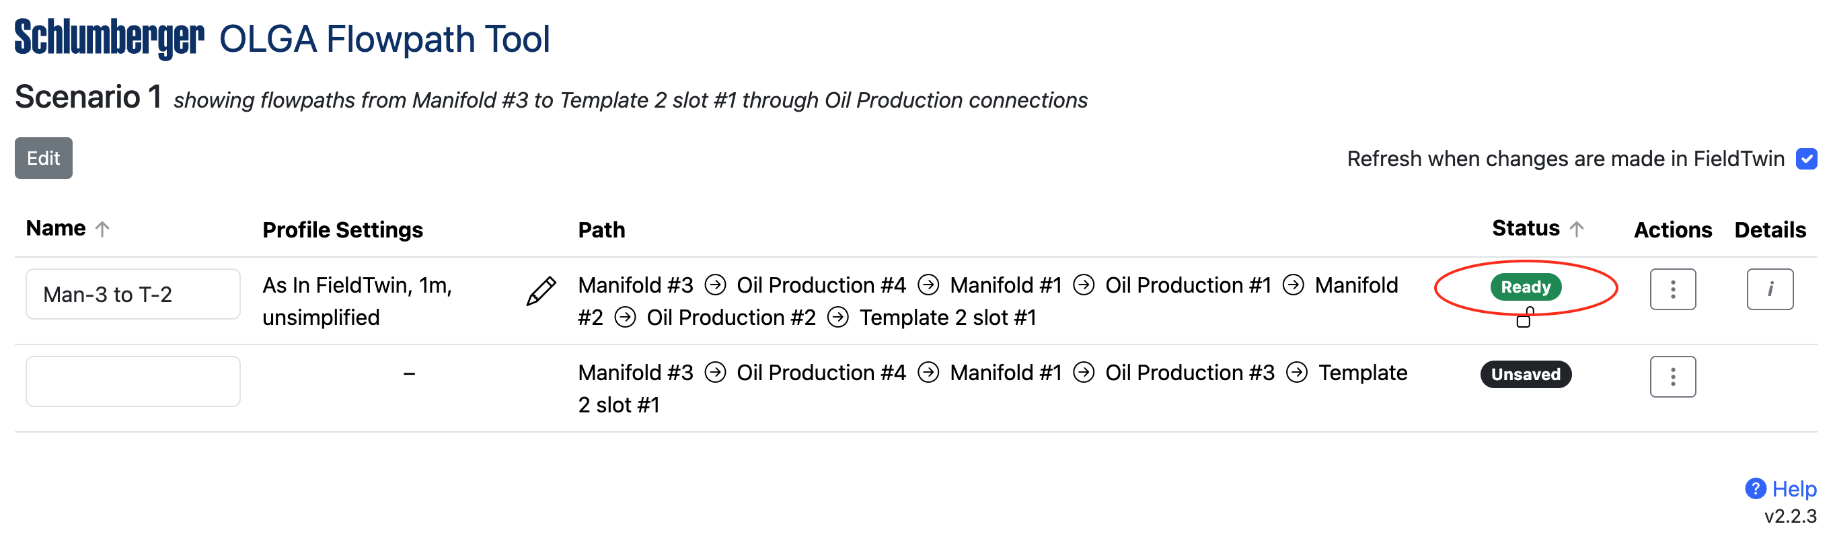This screenshot has height=553, width=1831.
Task: Click the Name column header
Action: click(55, 228)
